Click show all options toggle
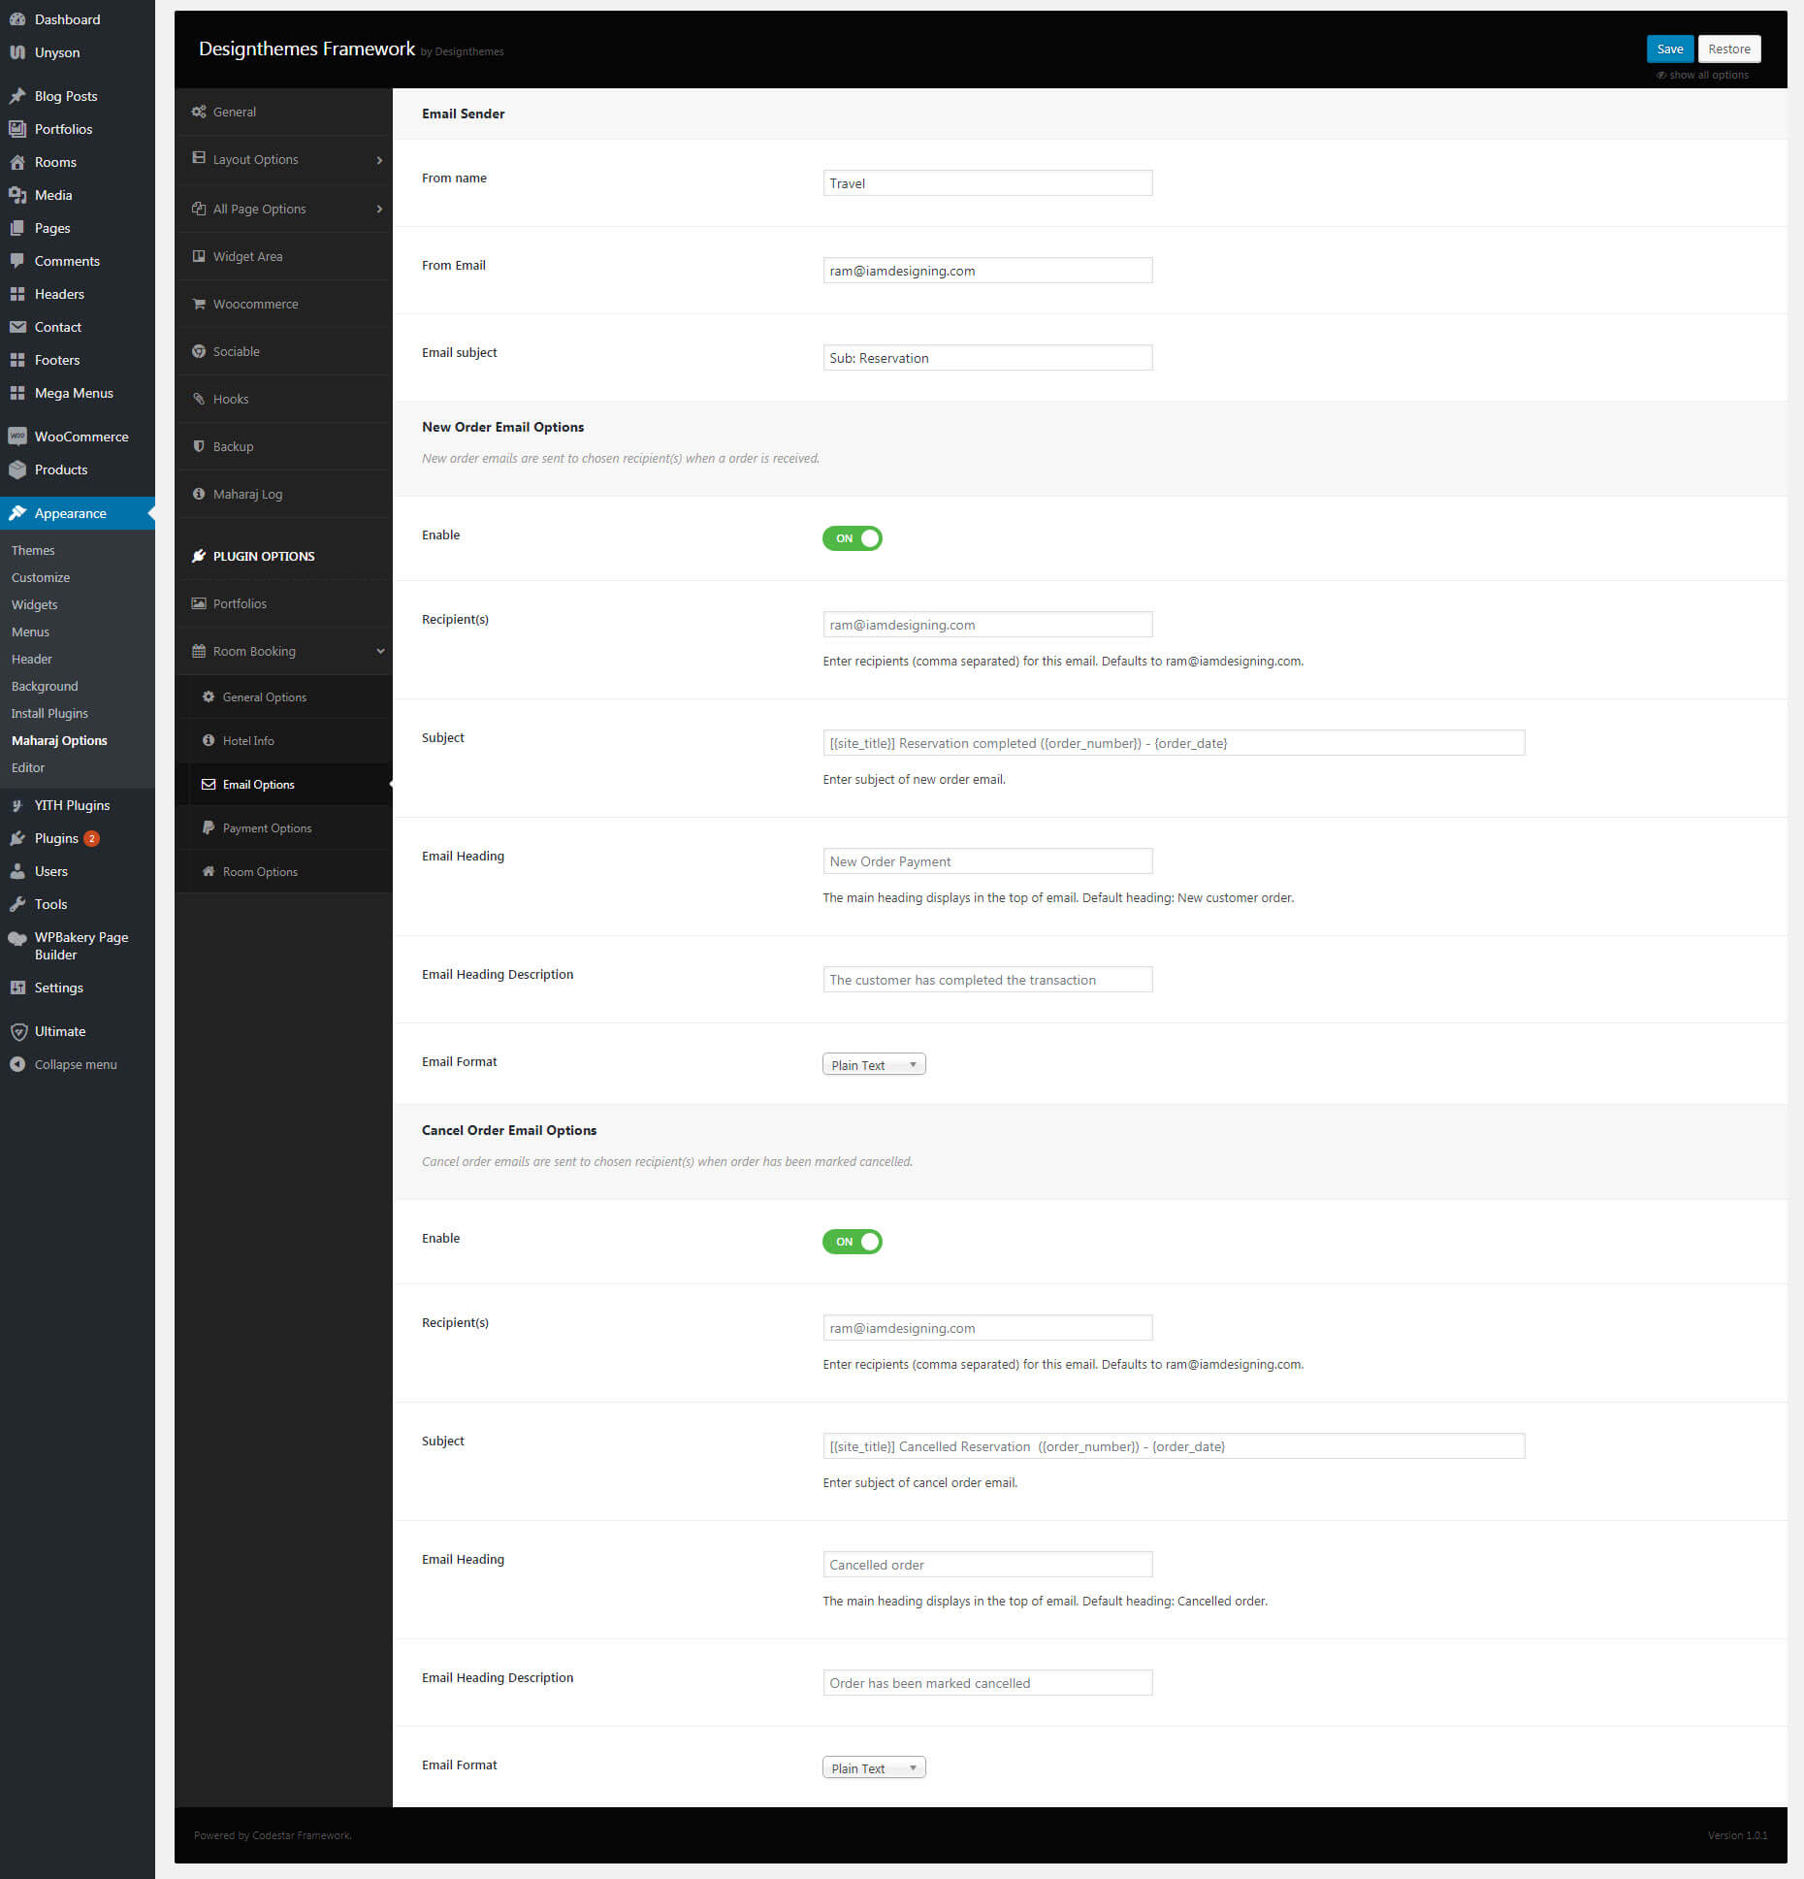Screen dimensions: 1804x1879 (x=1702, y=74)
